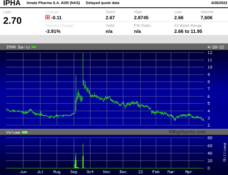Viewport: 228px width, 175px height.
Task: Select the 'Innate Pharma S.A. ADR (NAS)' name
Action: point(53,3)
